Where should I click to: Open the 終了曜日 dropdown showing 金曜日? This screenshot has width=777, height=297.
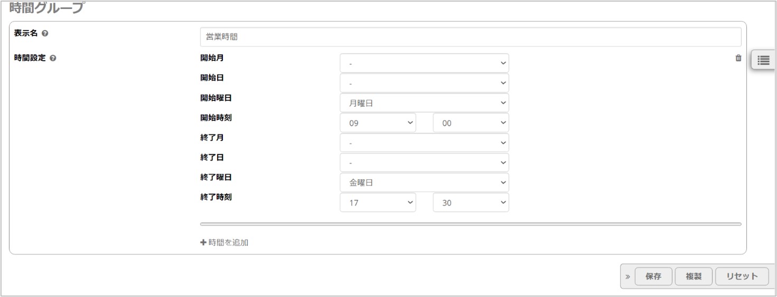click(x=424, y=182)
